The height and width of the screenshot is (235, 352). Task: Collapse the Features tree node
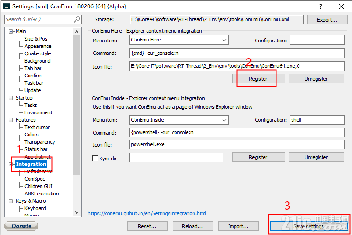tap(11, 120)
